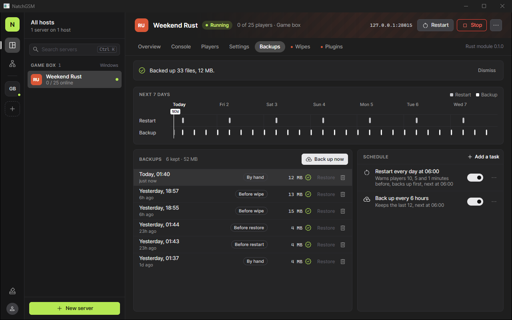Click the NOW marker on timeline
This screenshot has height=320, width=512.
[175, 112]
